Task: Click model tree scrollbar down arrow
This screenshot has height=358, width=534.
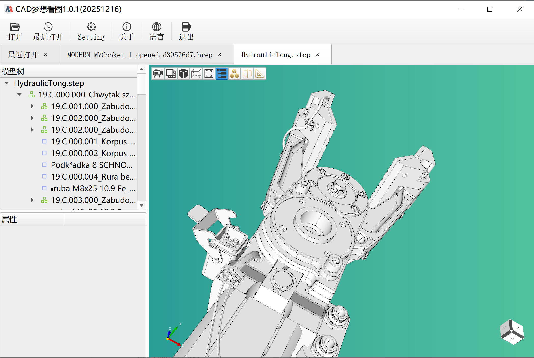Action: (x=142, y=205)
